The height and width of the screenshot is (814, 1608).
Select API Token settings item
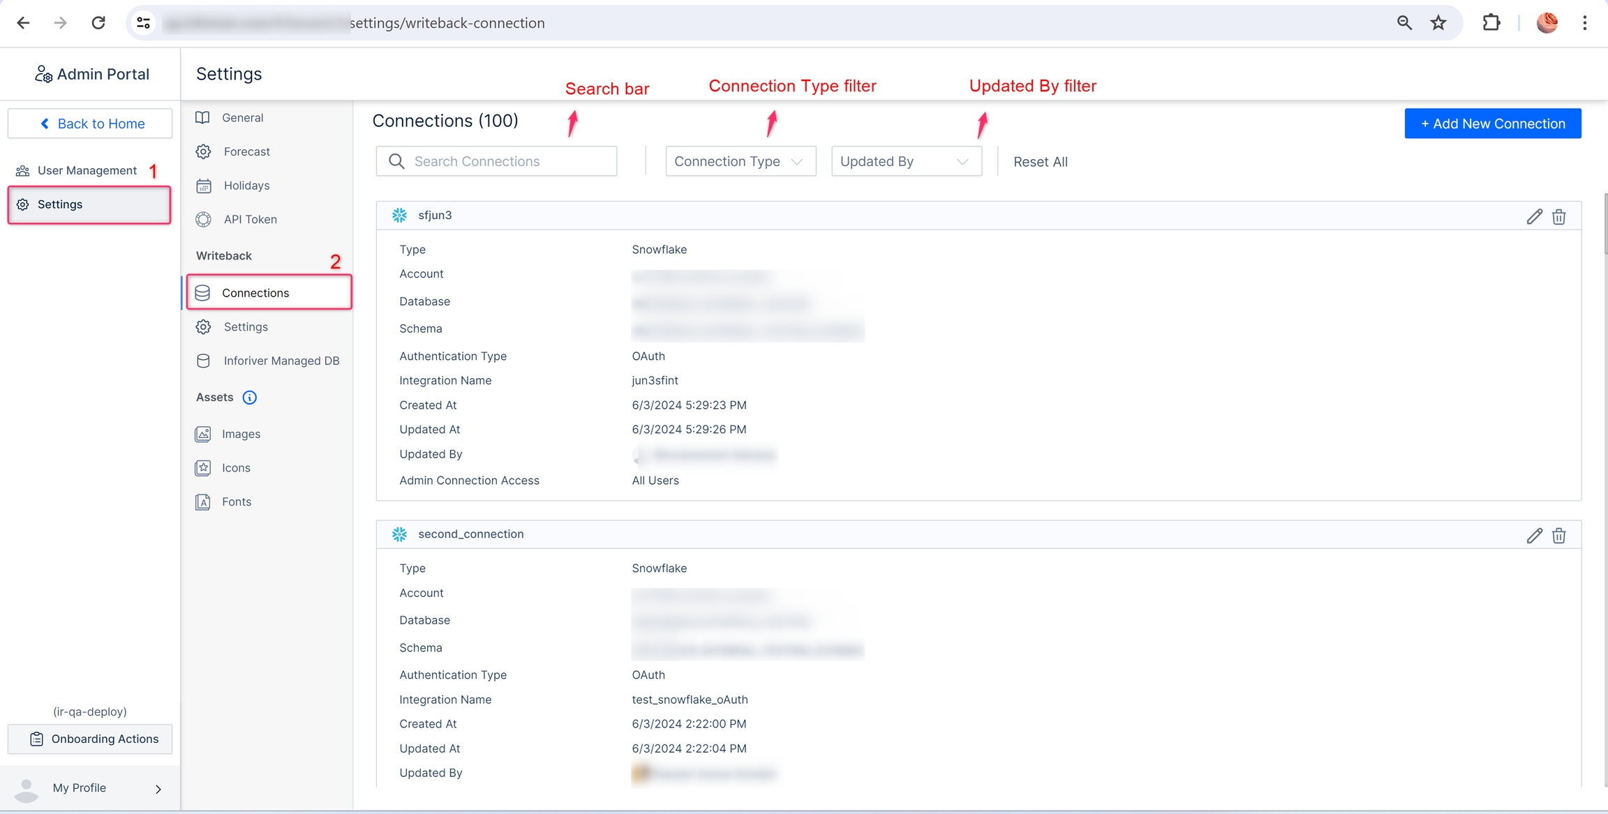pyautogui.click(x=250, y=220)
